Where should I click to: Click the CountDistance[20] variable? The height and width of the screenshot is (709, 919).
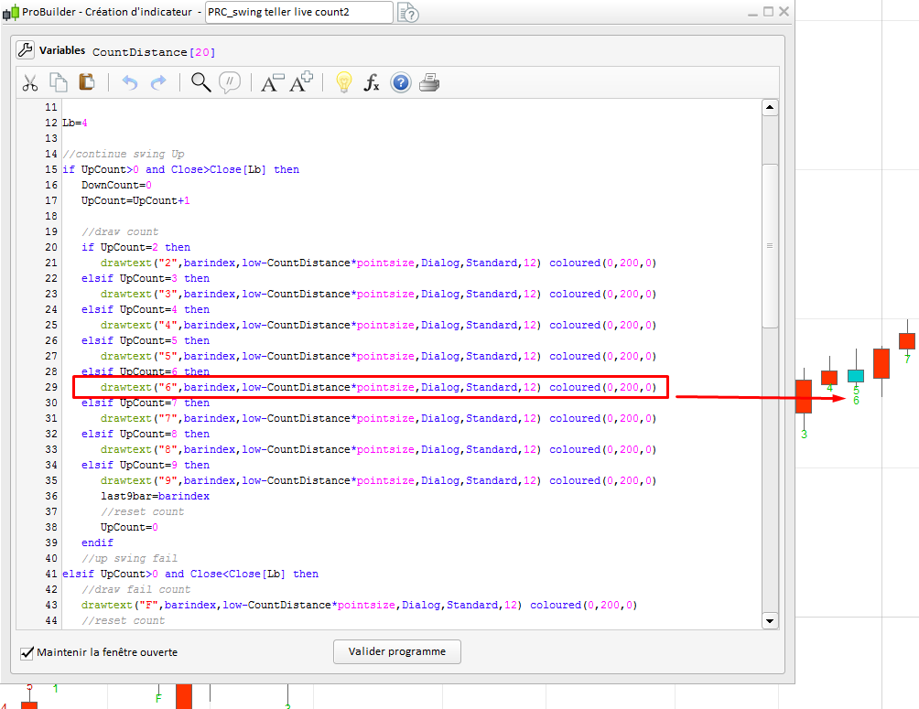(x=154, y=52)
